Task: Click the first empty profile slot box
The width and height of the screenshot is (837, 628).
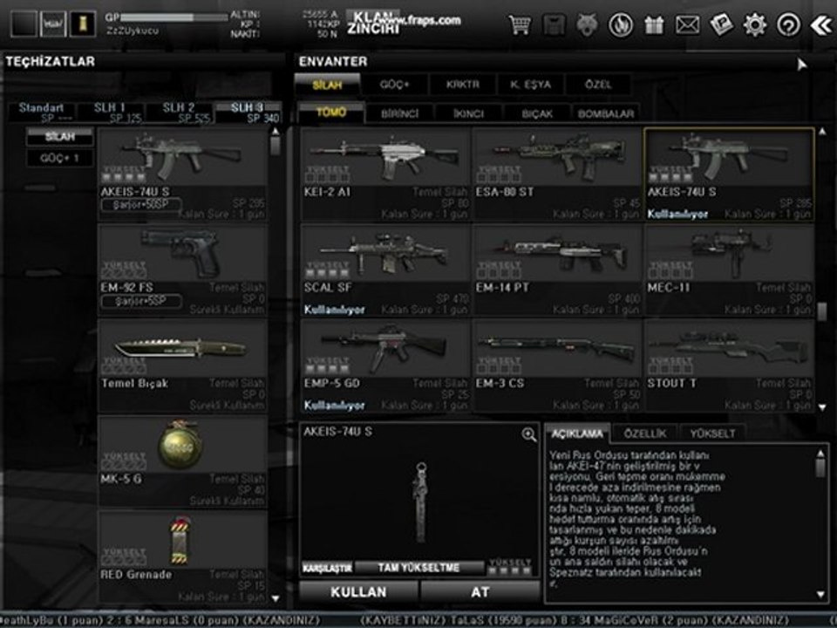Action: 24,24
